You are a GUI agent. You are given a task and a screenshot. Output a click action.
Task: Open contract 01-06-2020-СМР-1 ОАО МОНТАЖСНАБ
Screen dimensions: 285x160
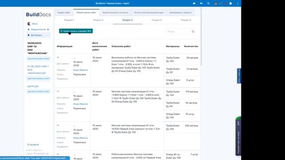[38, 70]
